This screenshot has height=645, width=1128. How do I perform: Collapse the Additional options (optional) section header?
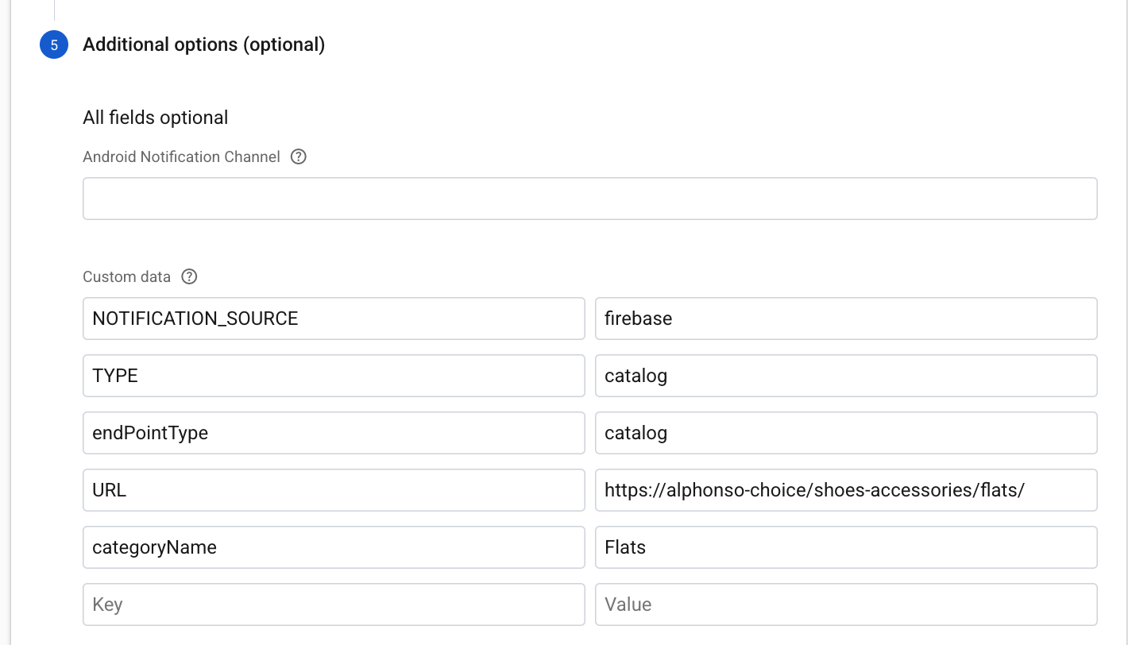(x=203, y=45)
